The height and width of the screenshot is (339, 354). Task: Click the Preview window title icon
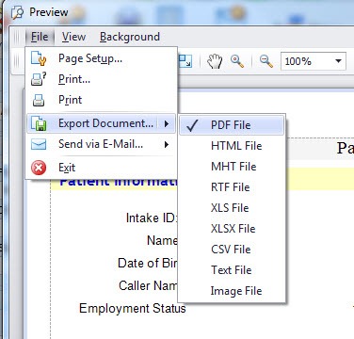coord(17,13)
